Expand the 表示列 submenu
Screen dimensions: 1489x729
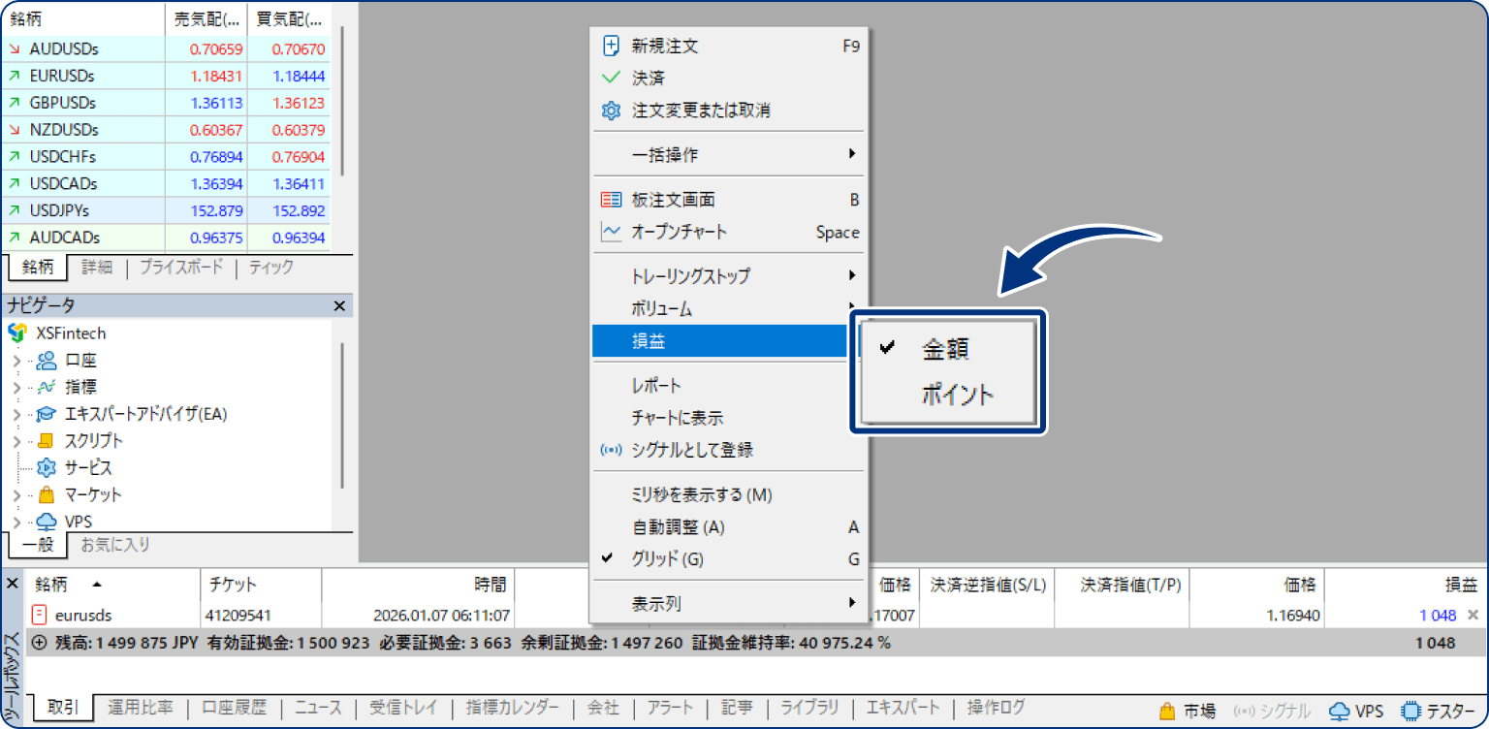click(x=729, y=604)
